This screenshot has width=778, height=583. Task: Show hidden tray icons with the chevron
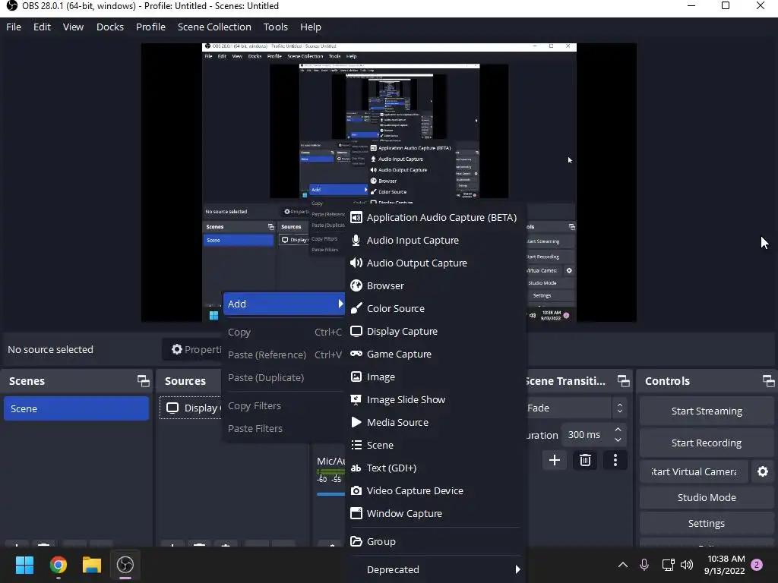[x=623, y=565]
